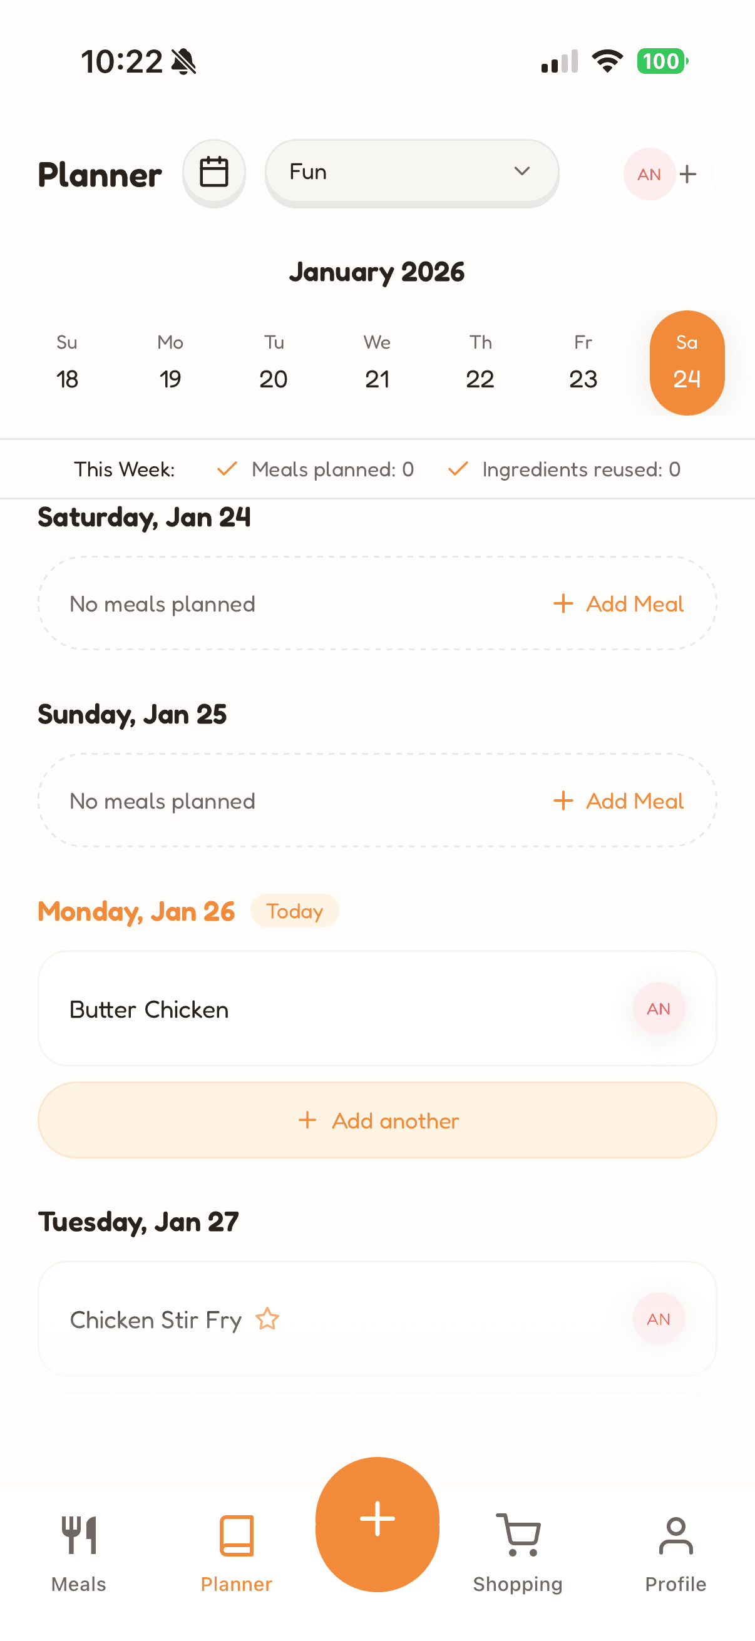755x1641 pixels.
Task: Tap the orange center add button
Action: pyautogui.click(x=377, y=1523)
